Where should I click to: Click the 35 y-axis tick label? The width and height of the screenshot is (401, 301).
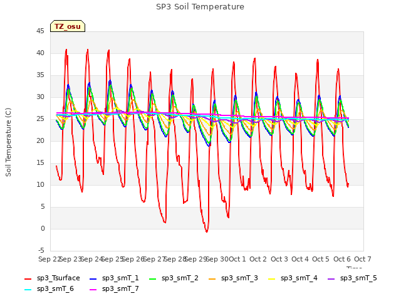pyautogui.click(x=40, y=75)
